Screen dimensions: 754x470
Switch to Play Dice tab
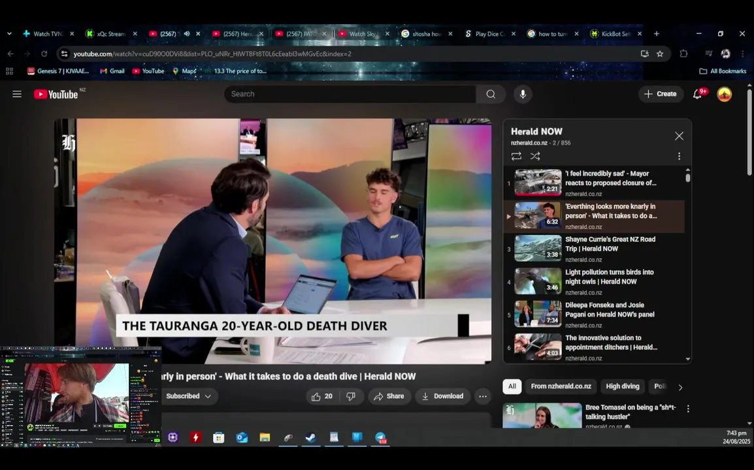[x=489, y=34]
